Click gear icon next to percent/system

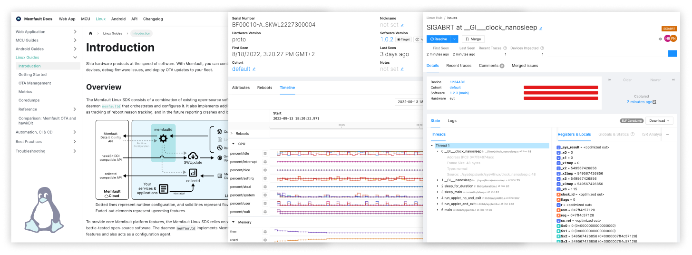click(x=265, y=195)
